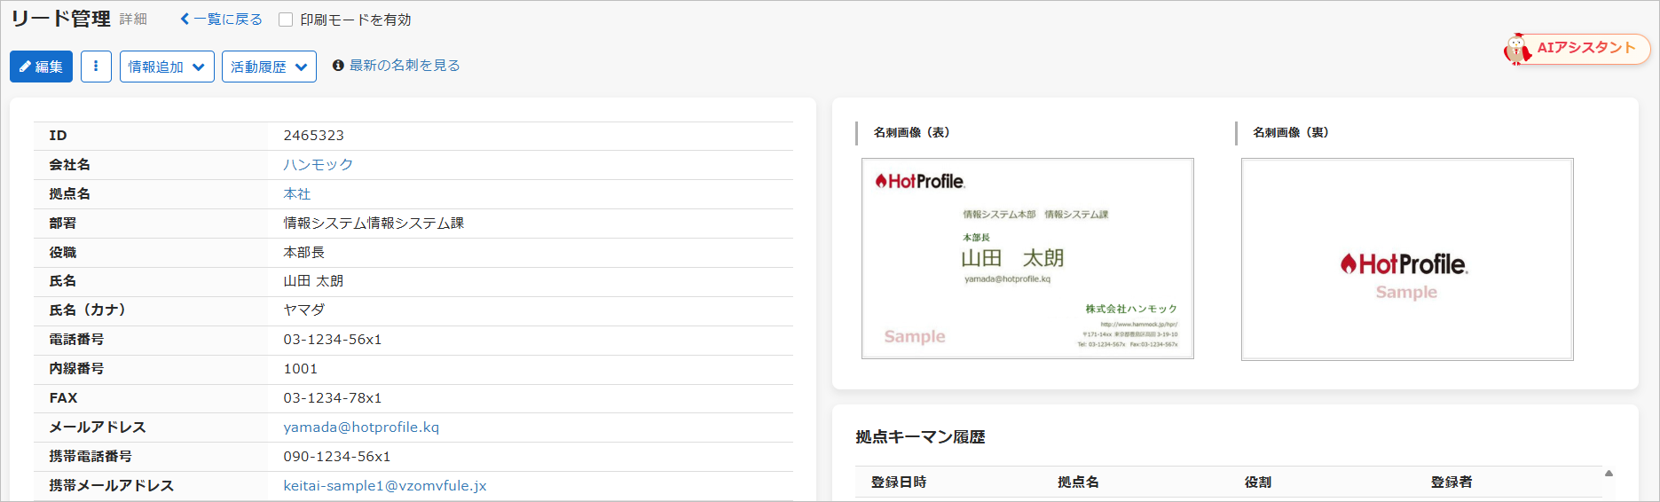Click the edit pencil button

pyautogui.click(x=41, y=67)
